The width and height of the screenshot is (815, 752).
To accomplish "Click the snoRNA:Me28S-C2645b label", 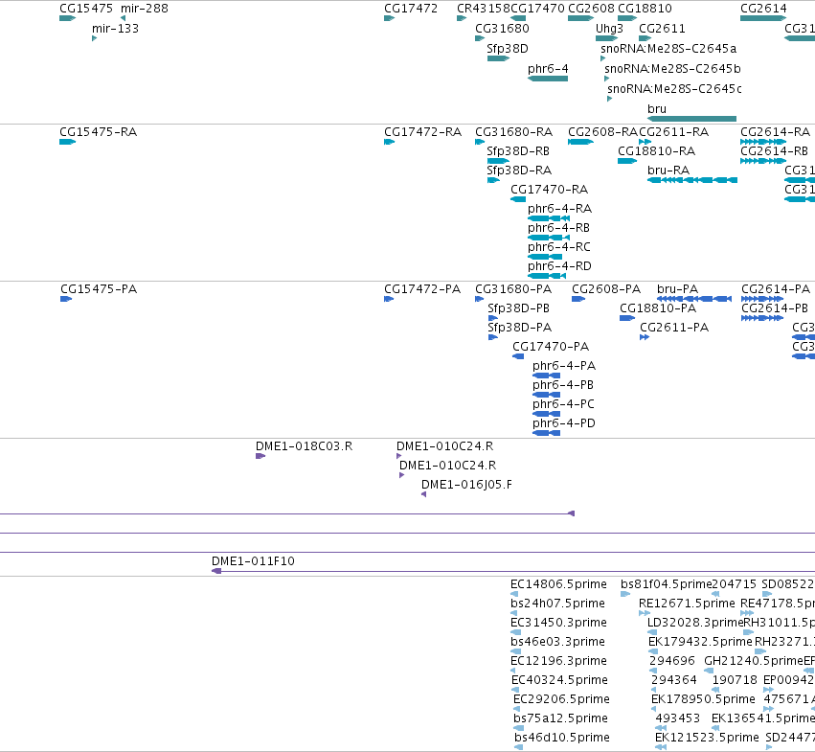I will pyautogui.click(x=672, y=69).
